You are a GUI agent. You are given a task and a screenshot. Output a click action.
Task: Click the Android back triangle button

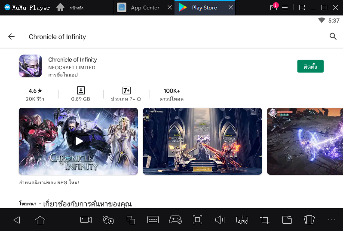coord(17,220)
